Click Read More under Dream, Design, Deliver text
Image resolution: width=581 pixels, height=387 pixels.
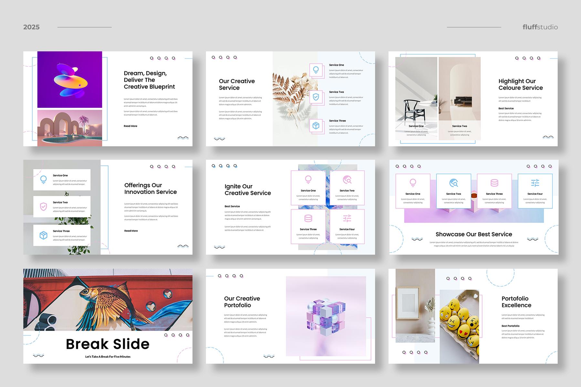click(130, 126)
